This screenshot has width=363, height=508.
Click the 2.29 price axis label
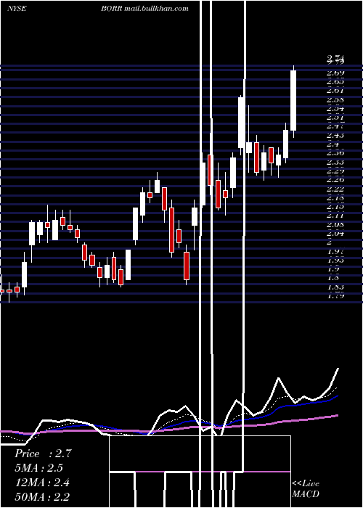coord(335,171)
